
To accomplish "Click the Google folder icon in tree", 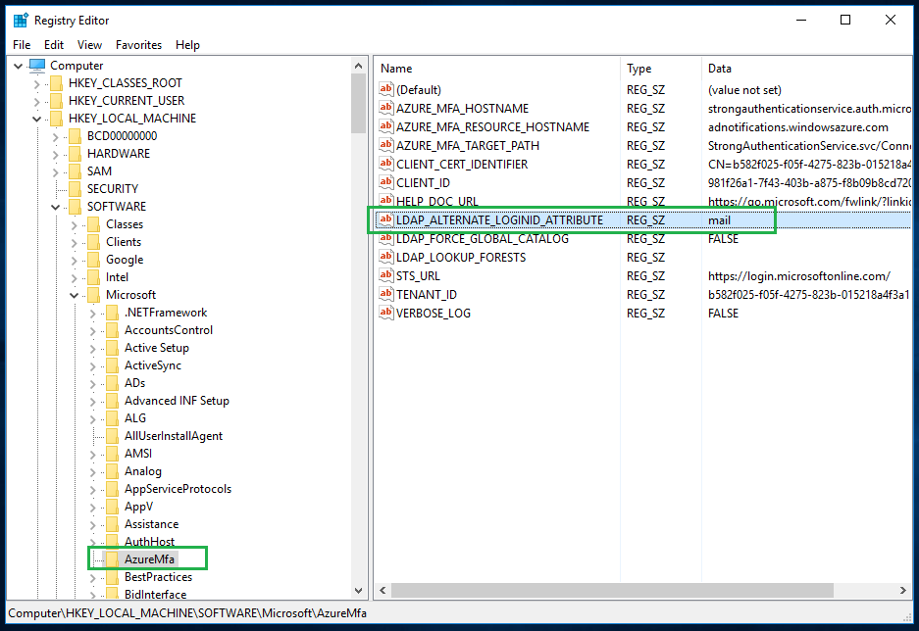I will coord(92,260).
